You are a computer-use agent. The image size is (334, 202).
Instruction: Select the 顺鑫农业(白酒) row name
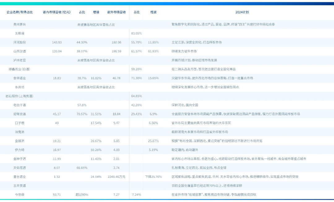point(19,69)
